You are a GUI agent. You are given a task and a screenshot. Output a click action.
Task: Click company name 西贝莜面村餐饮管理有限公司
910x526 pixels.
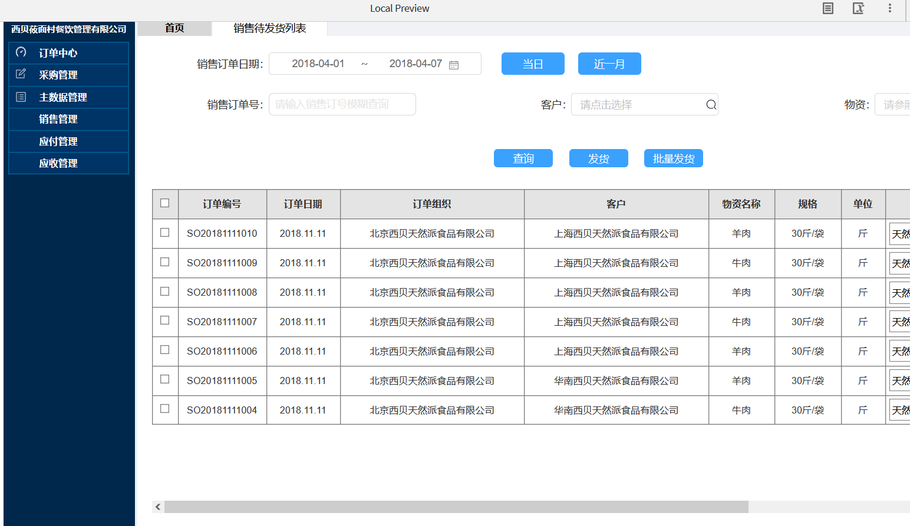coord(69,29)
